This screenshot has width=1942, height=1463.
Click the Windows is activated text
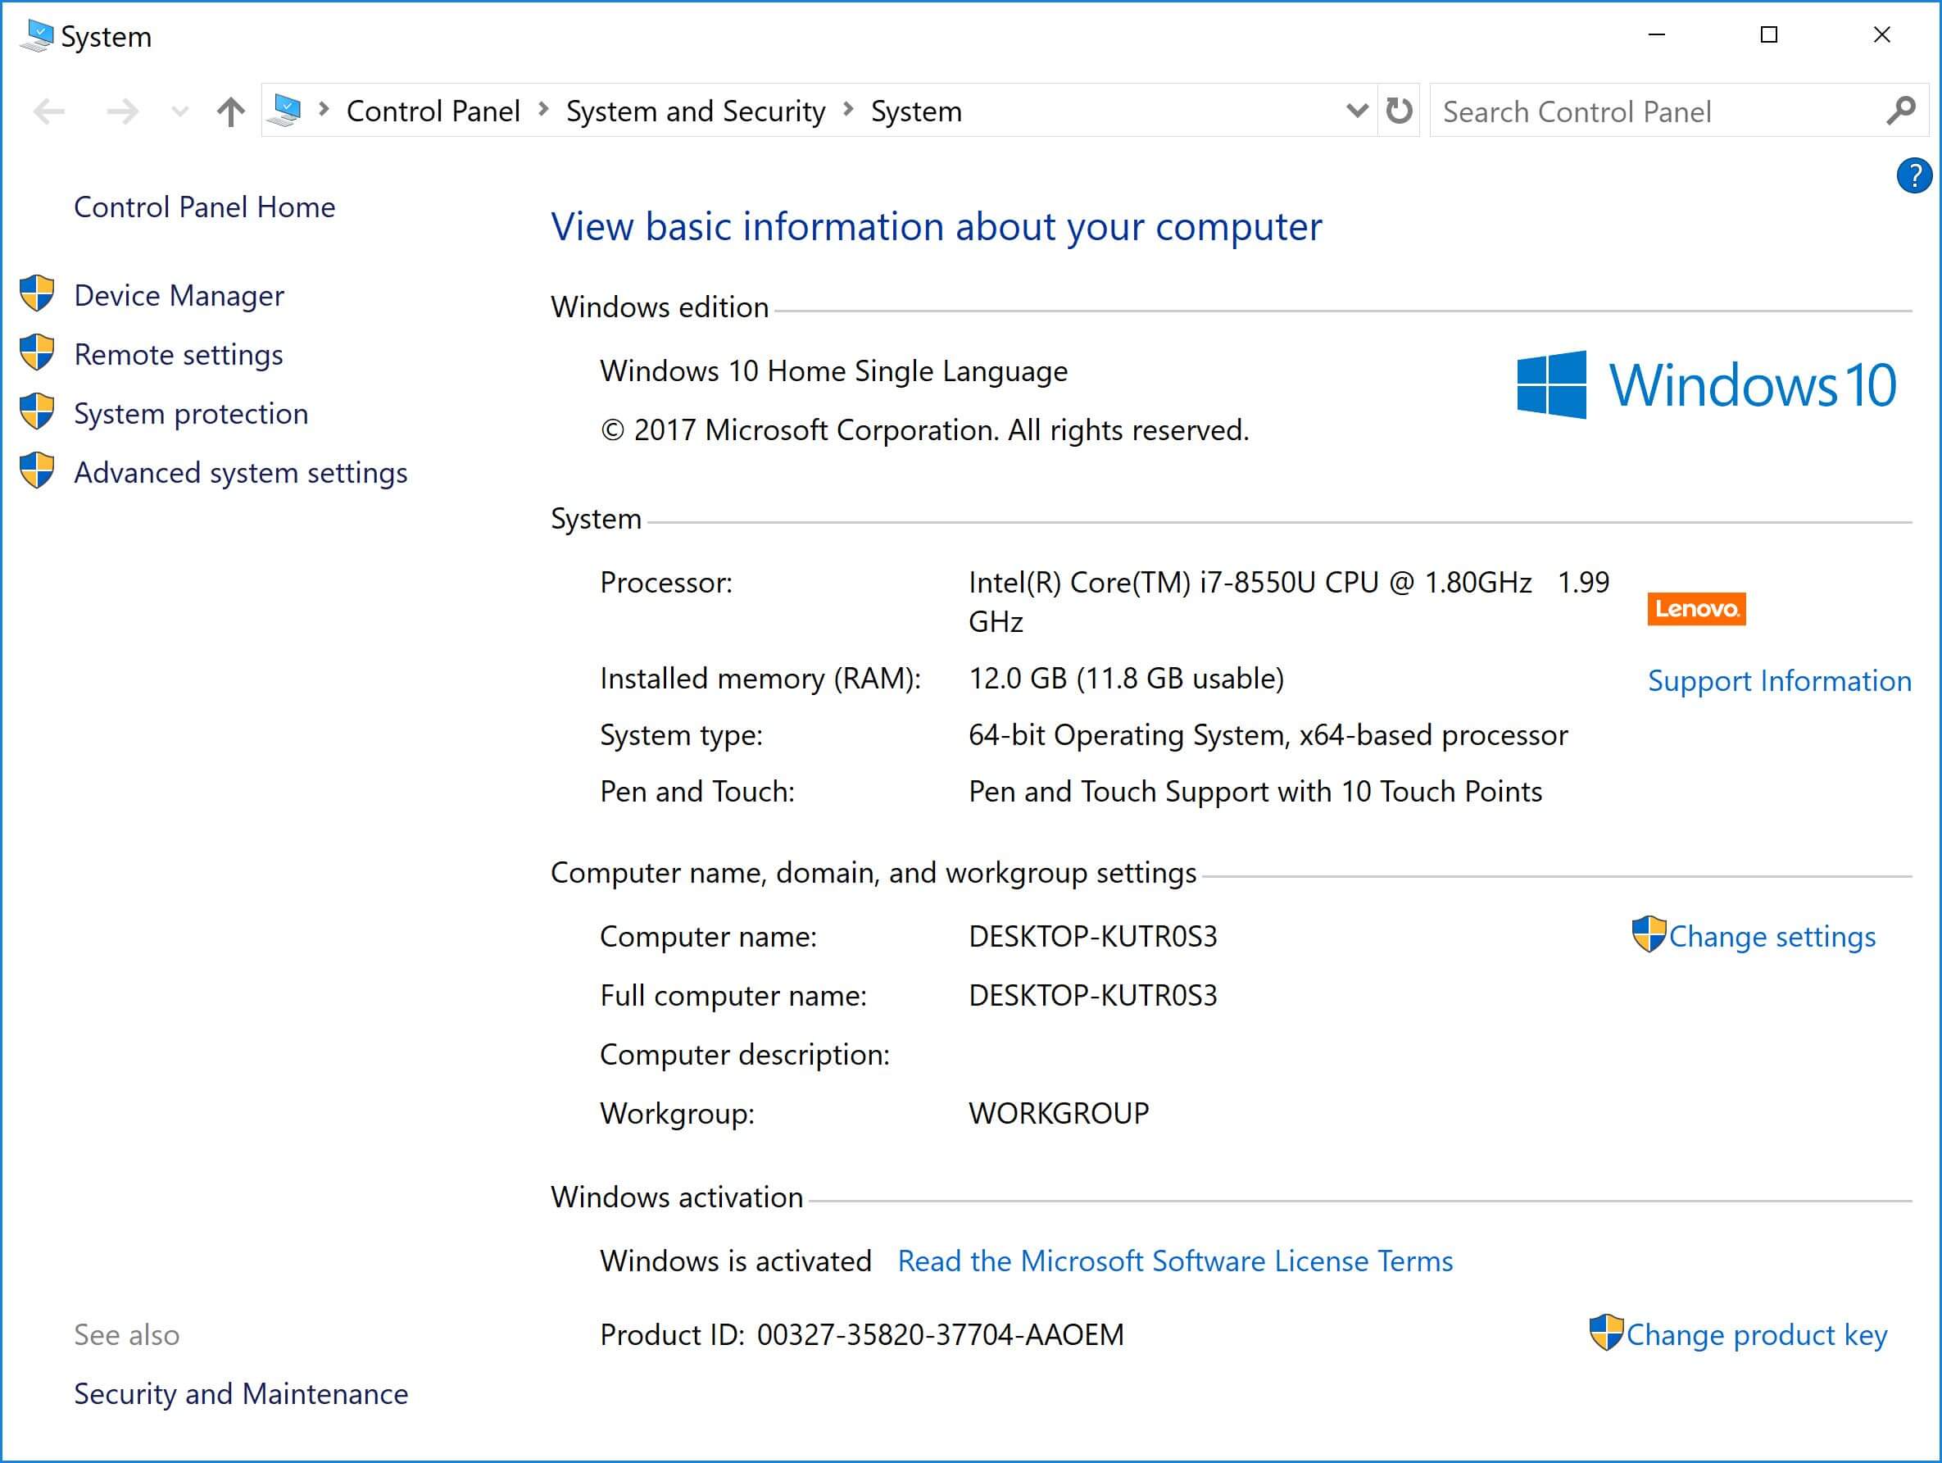tap(736, 1261)
